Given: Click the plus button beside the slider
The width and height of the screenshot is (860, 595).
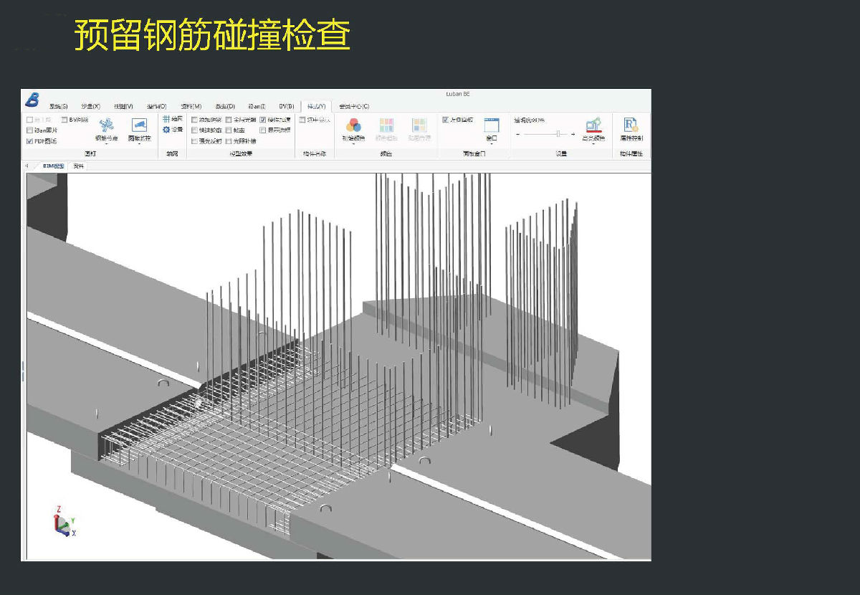Looking at the screenshot, I should click(x=573, y=134).
